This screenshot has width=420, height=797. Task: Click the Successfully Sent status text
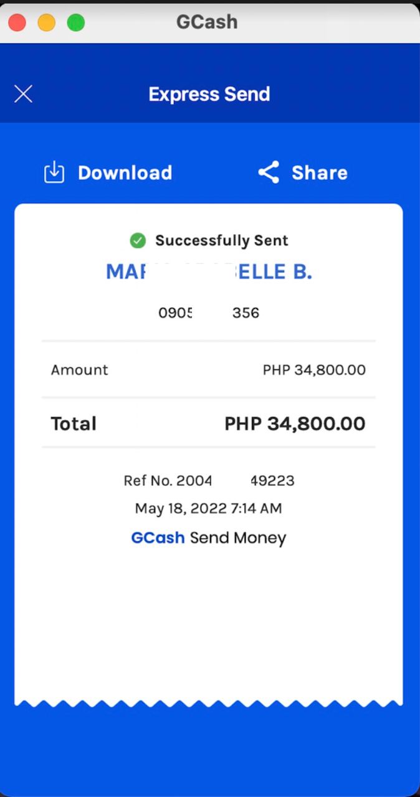coord(222,240)
